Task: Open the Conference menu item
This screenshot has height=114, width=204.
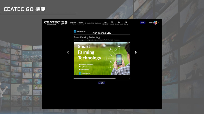Action: point(98,23)
